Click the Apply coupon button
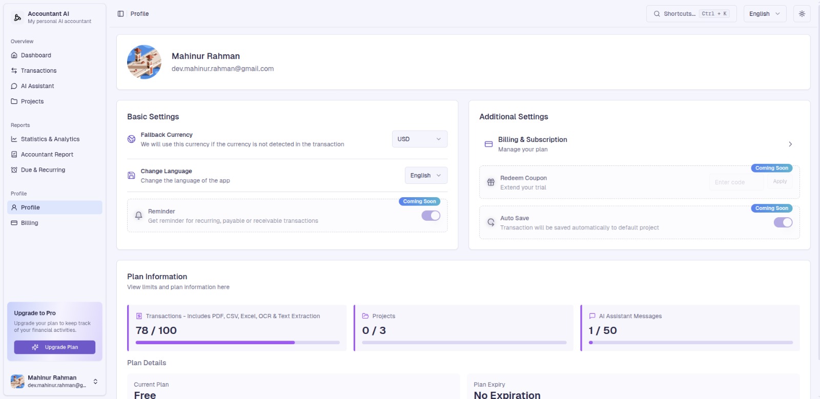 coord(780,181)
